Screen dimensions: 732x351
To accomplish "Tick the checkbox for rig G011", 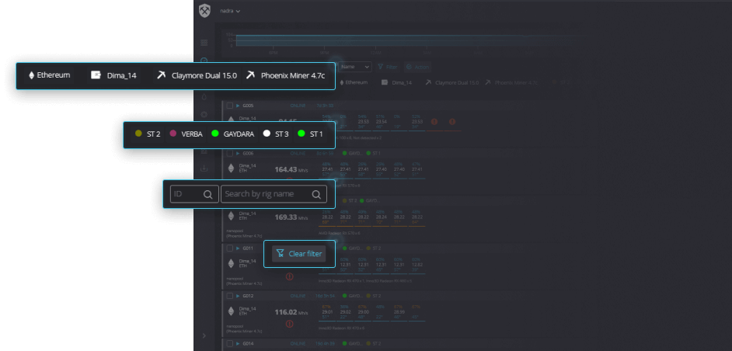I will [x=230, y=248].
